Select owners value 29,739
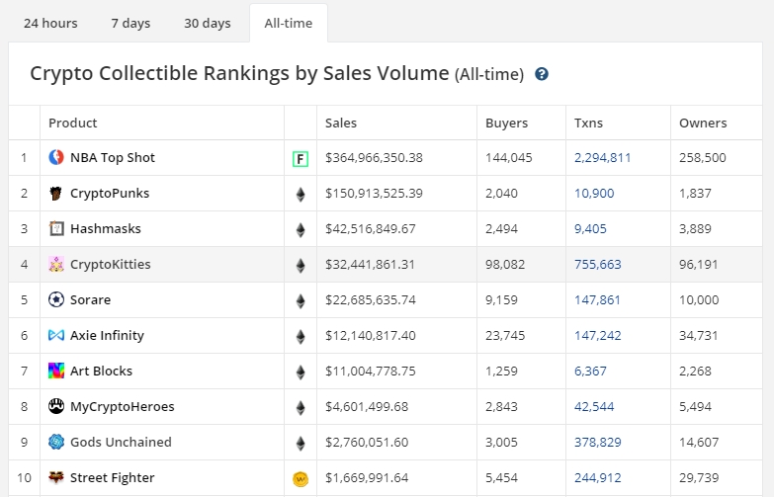Image resolution: width=774 pixels, height=497 pixels. [699, 477]
